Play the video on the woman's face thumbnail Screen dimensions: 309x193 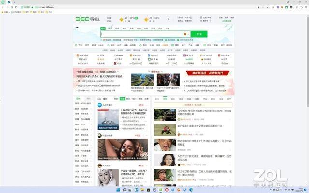[x=123, y=150]
